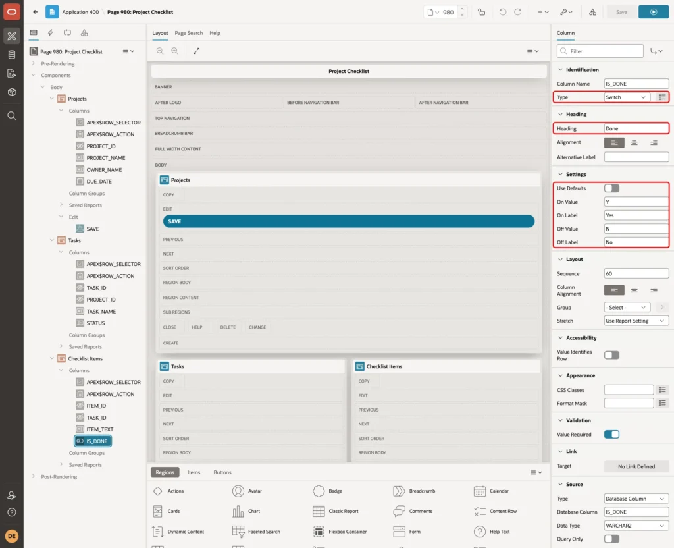Select the Layout tab
Screen dimensions: 674x548
tap(160, 33)
